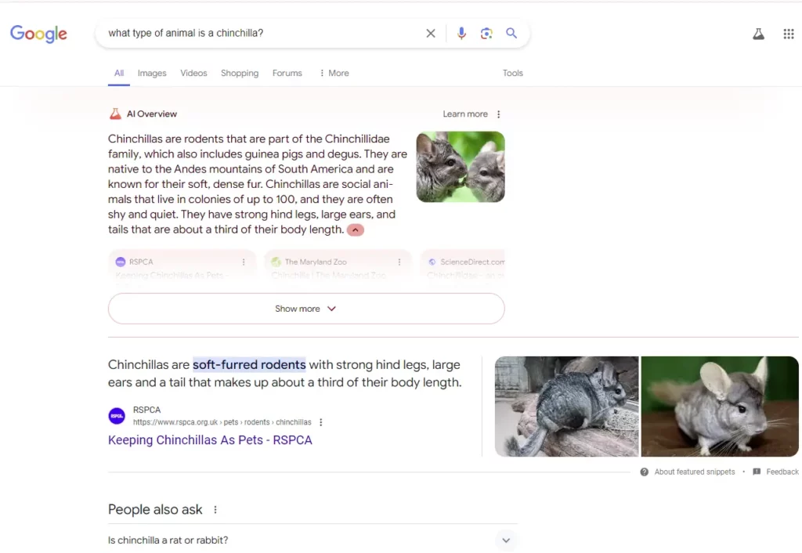Collapse the AI Overview with the red chevron
The image size is (802, 553).
pos(356,230)
